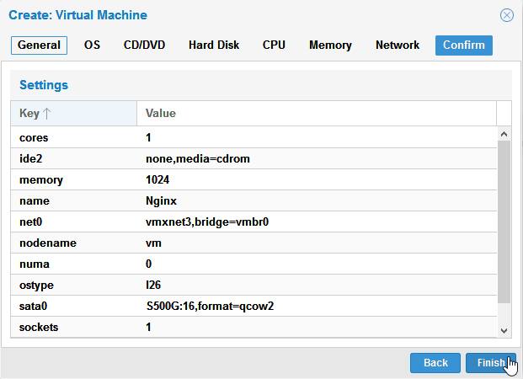Click the Value column header
This screenshot has height=379, width=523.
(x=317, y=114)
